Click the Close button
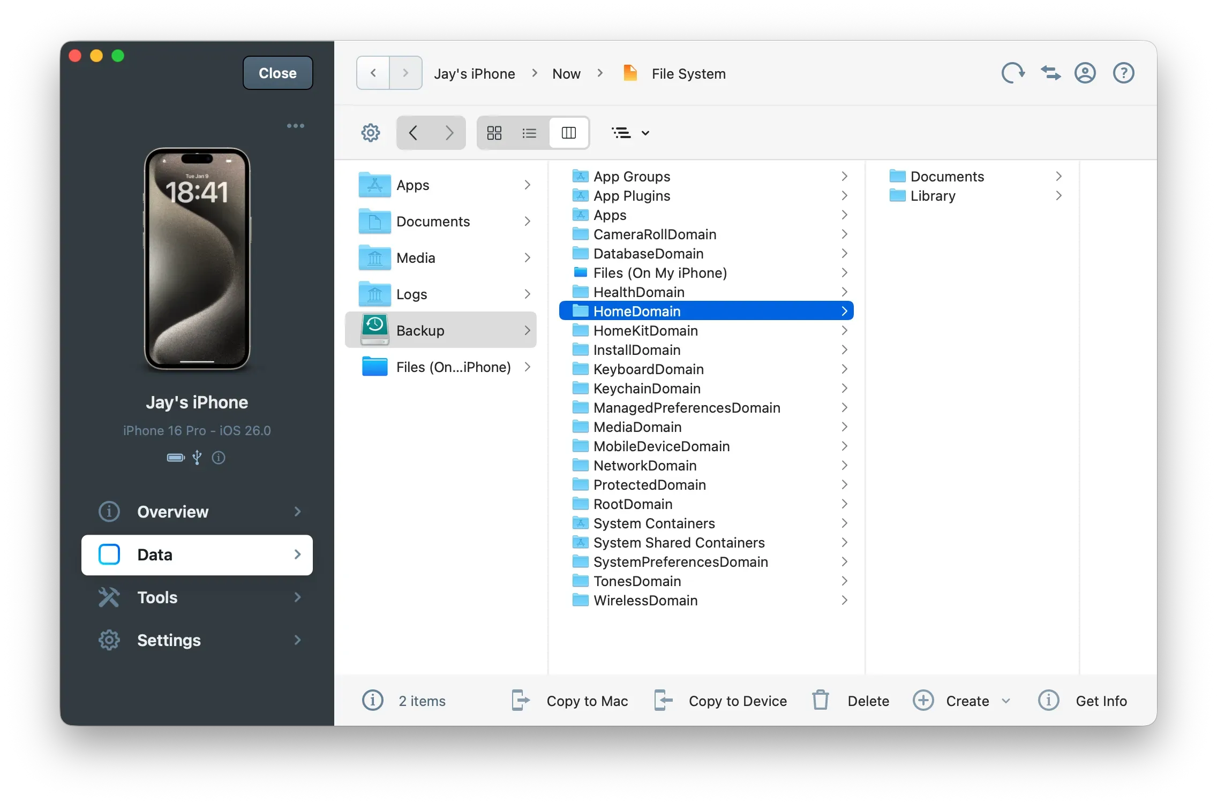The height and width of the screenshot is (805, 1217). tap(277, 73)
